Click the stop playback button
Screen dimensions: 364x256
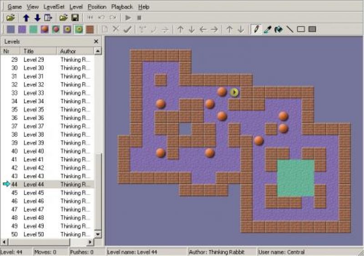139,18
